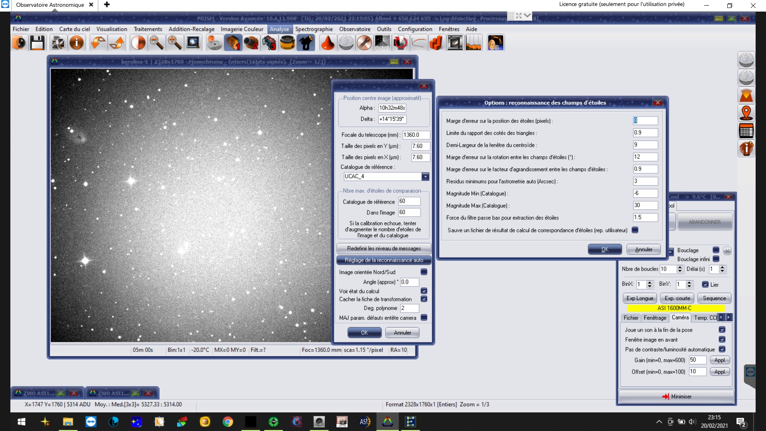This screenshot has height=431, width=766.
Task: Click OK in Options étoiles dialog
Action: tap(605, 249)
